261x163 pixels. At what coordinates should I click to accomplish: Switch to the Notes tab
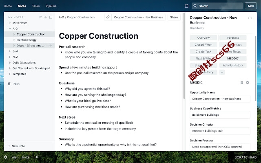coord(22,6)
